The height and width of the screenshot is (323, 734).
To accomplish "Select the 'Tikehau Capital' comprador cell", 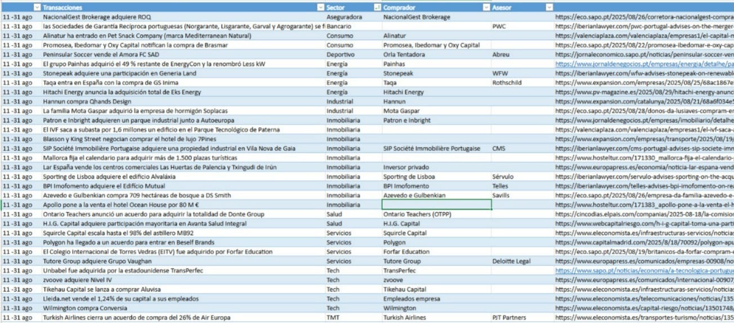I will [x=436, y=289].
